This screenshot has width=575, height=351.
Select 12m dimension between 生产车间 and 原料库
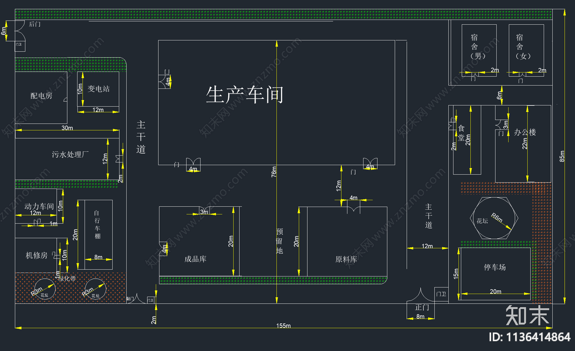click(x=339, y=186)
